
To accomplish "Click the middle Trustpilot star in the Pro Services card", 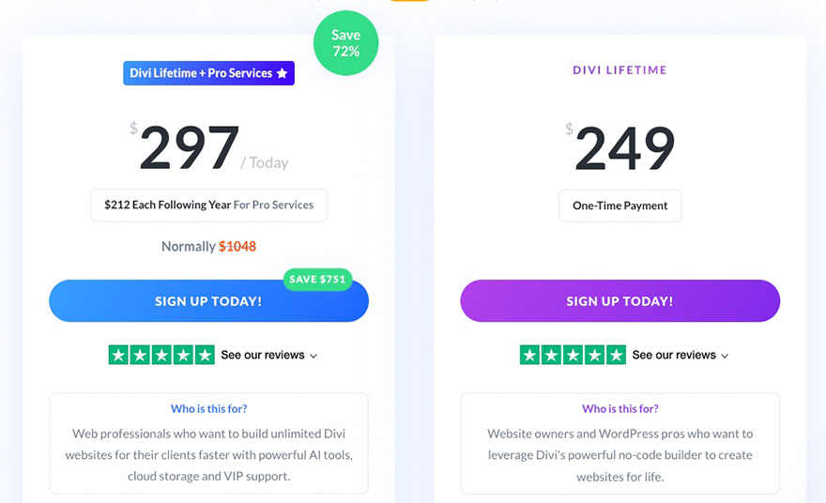I will (x=161, y=355).
